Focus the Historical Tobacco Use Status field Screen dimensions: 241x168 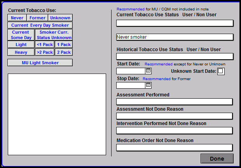pos(175,57)
